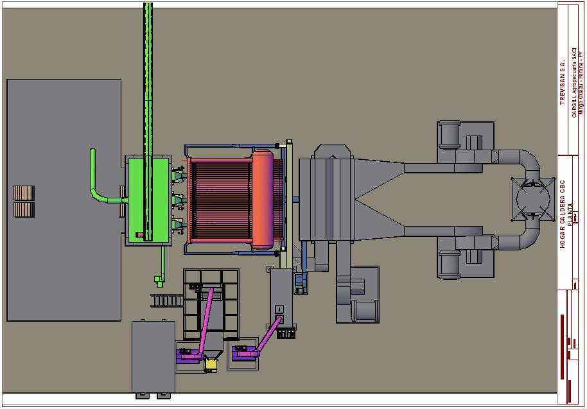Click the upper tan pallet stack
The height and width of the screenshot is (409, 587).
click(x=24, y=193)
